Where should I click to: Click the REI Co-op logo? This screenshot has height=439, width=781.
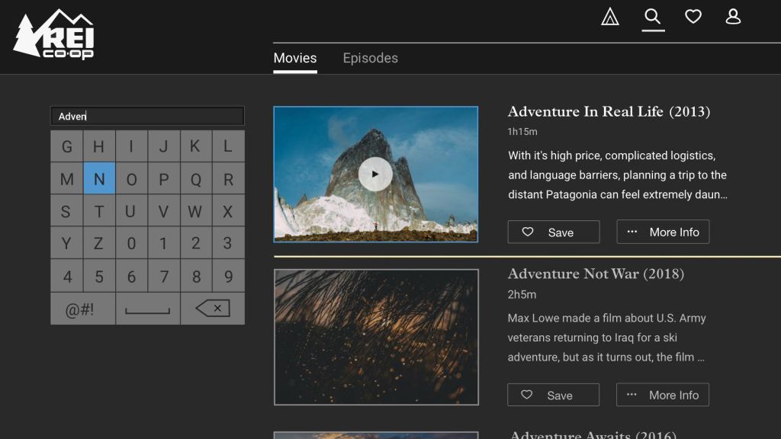click(54, 35)
